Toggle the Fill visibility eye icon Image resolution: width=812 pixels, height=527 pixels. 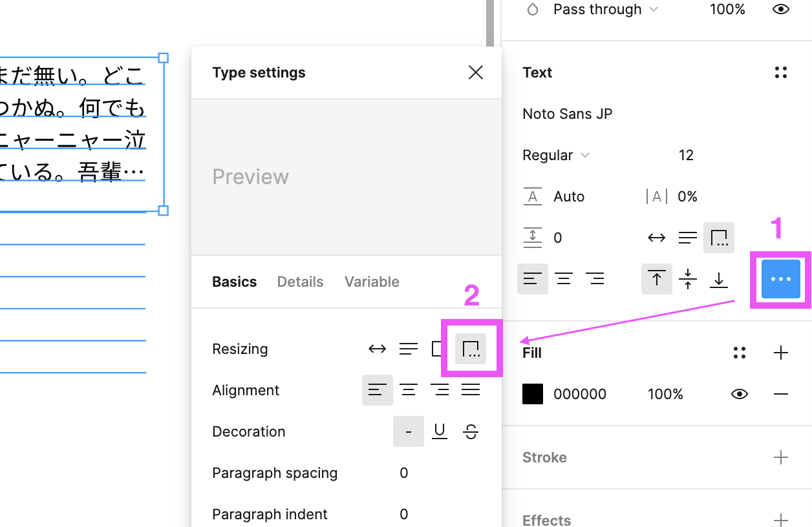(x=740, y=394)
